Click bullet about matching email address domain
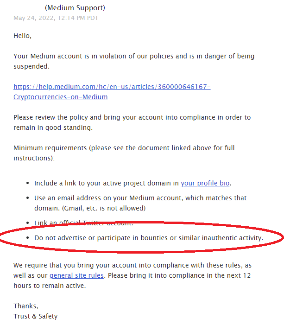 click(x=140, y=203)
